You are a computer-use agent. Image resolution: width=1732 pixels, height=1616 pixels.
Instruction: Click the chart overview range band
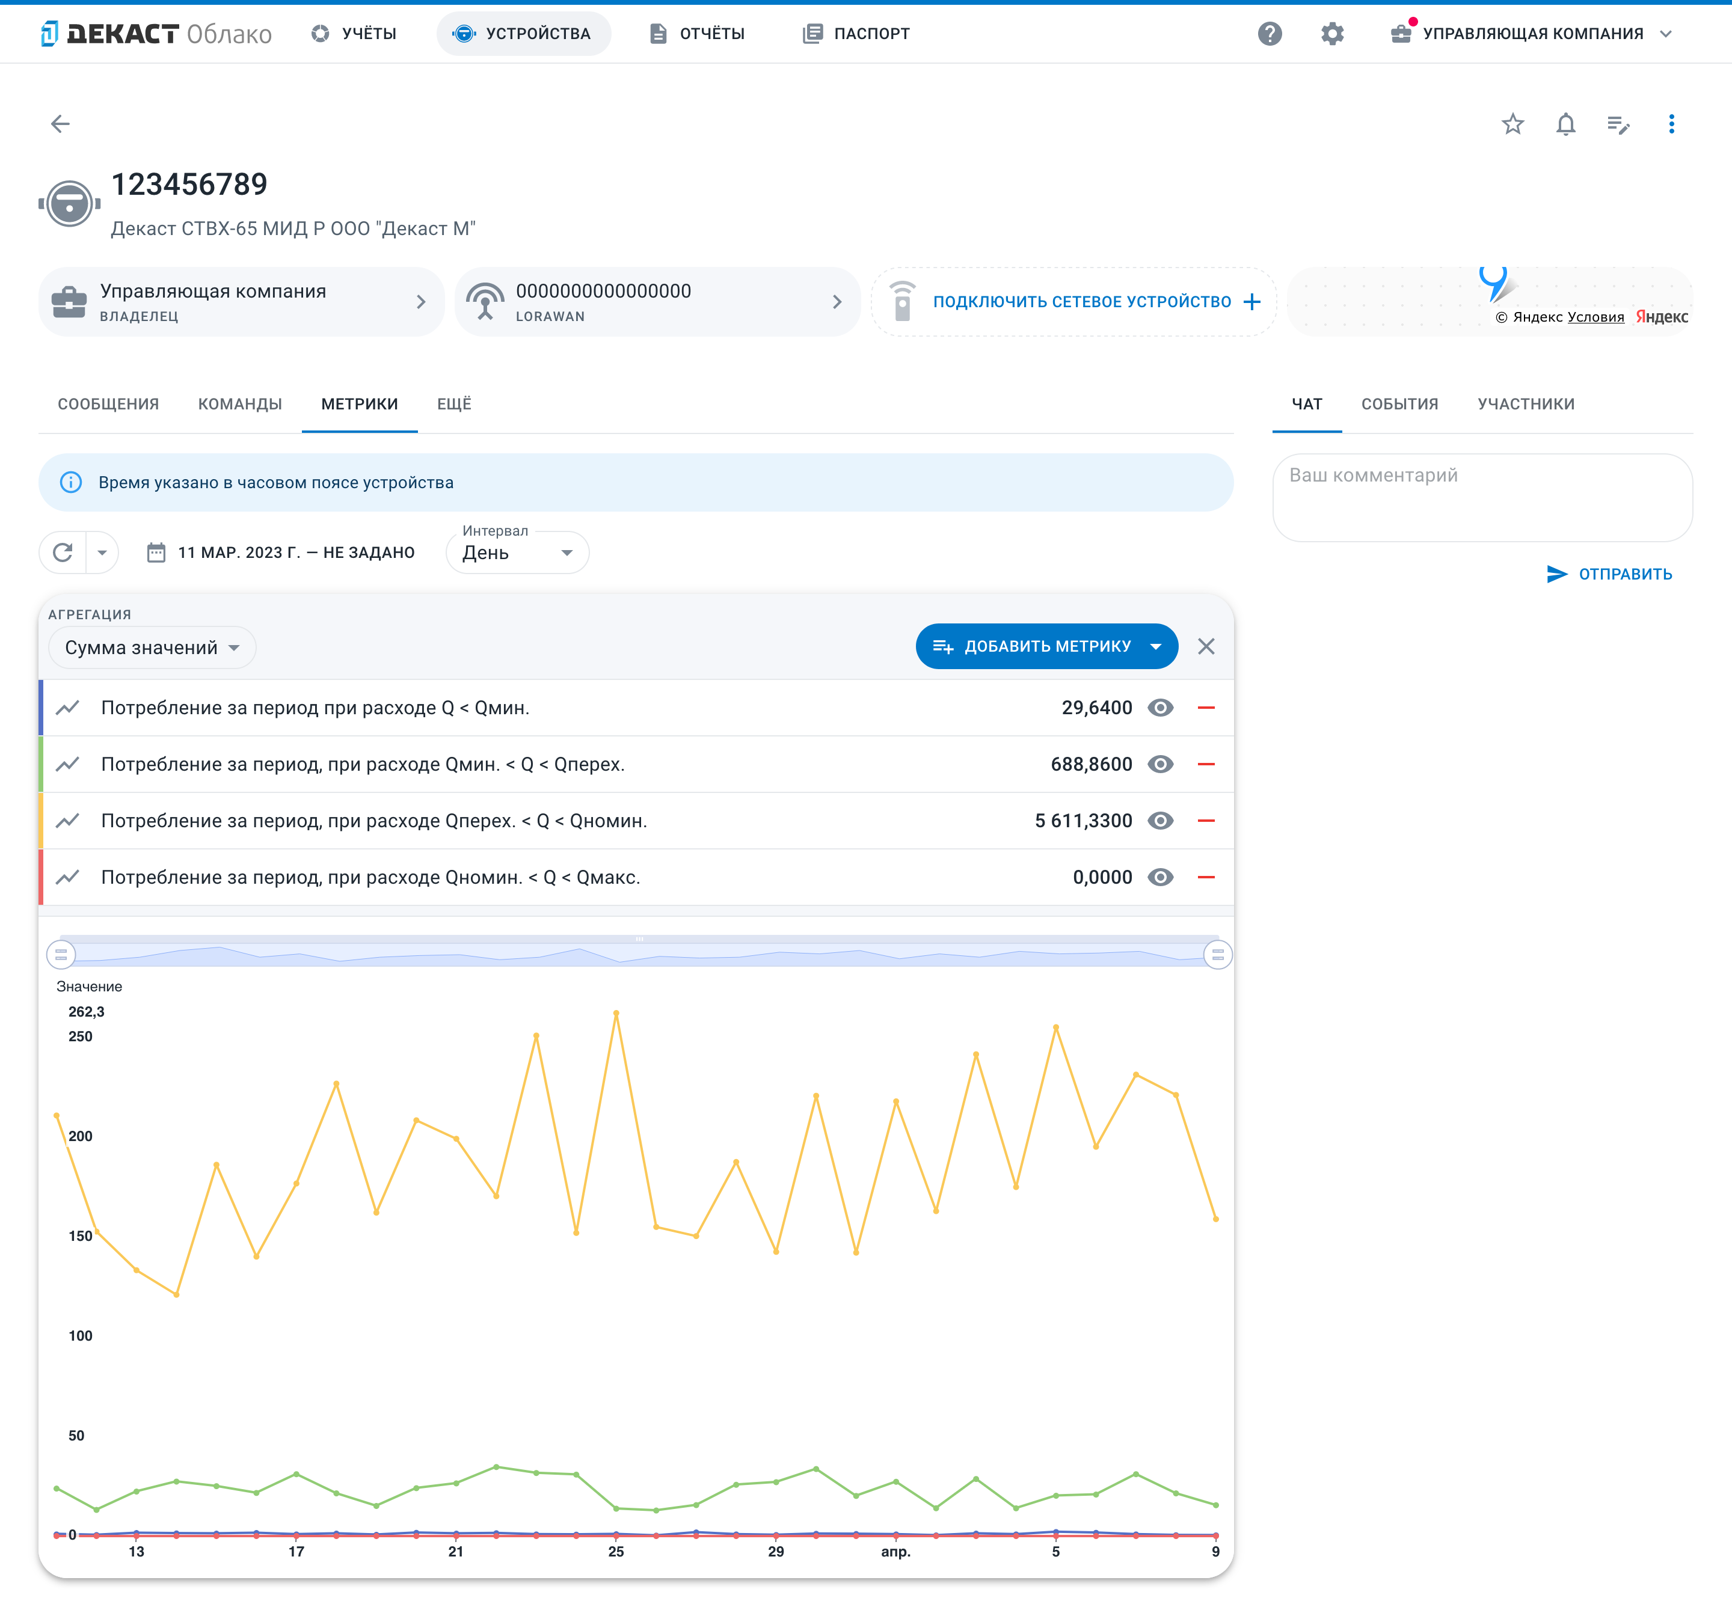pos(639,951)
